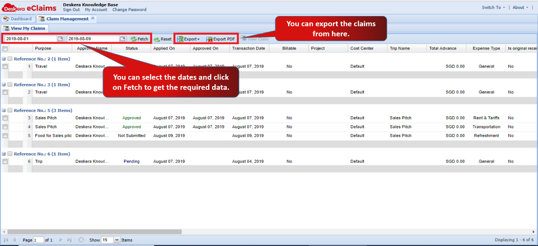This screenshot has height=246, width=538.
Task: Open the Switch To menu
Action: point(493,7)
